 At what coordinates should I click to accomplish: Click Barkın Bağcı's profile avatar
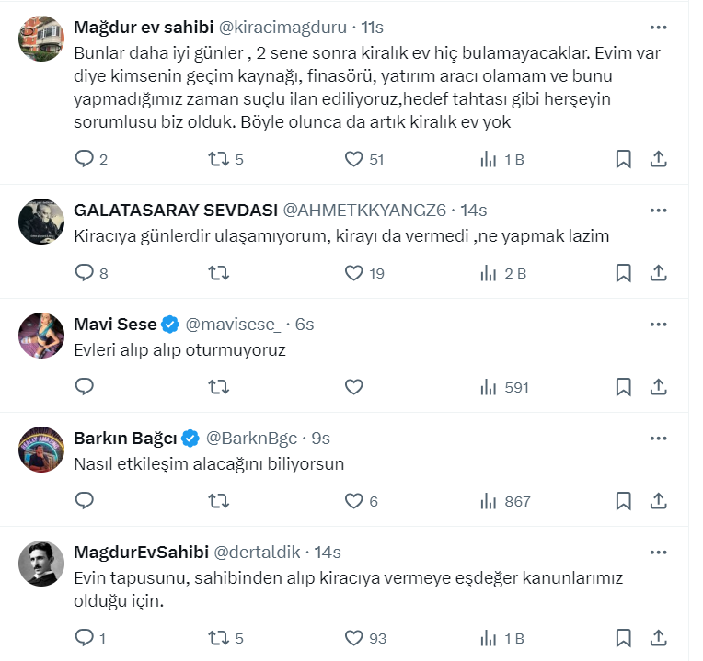tap(40, 451)
